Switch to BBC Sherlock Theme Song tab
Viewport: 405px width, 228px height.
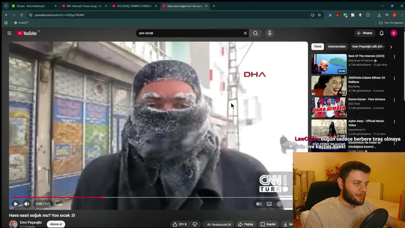pyautogui.click(x=84, y=6)
